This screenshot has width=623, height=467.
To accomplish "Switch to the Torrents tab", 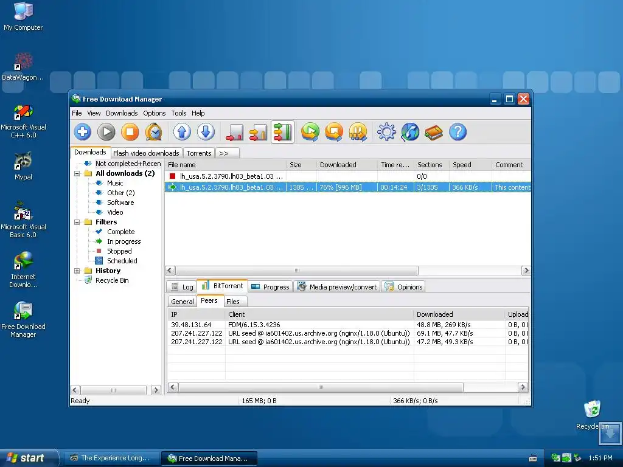I will [x=199, y=153].
